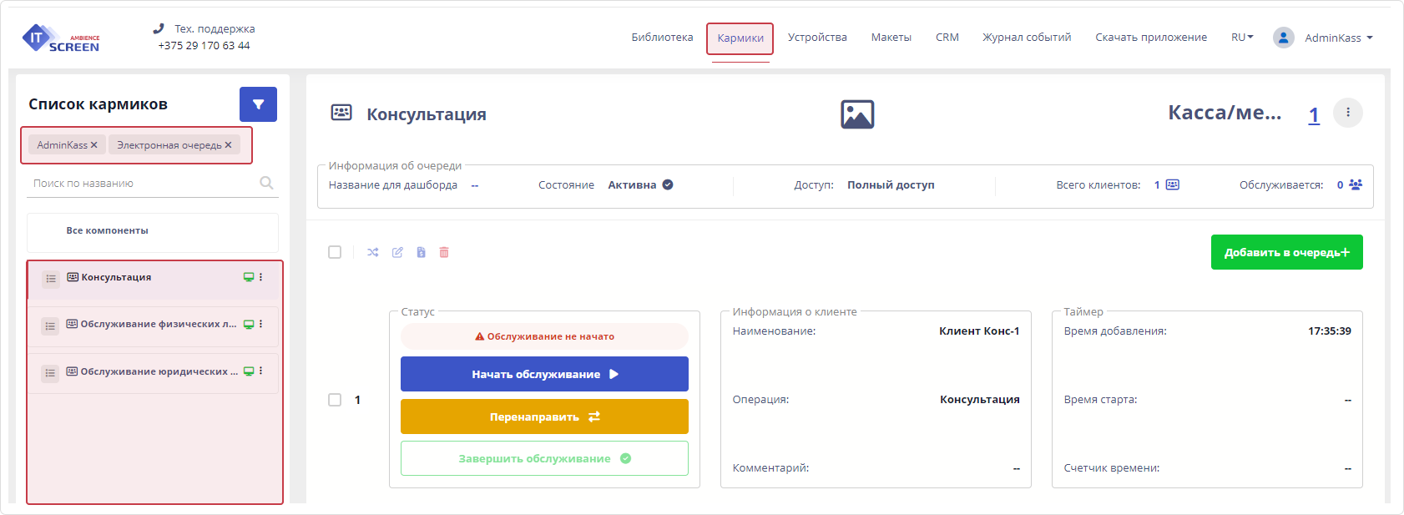Image resolution: width=1404 pixels, height=515 pixels.
Task: Click the queue icon beside Консультация heading
Action: [341, 113]
